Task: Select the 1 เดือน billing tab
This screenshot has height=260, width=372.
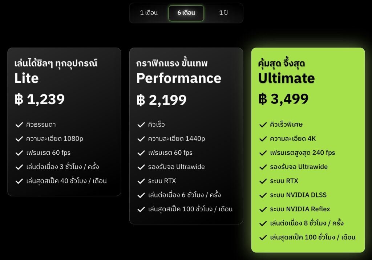Action: [149, 13]
